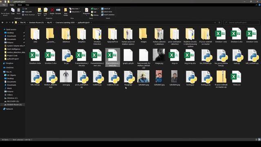Select the database folder

[66, 36]
